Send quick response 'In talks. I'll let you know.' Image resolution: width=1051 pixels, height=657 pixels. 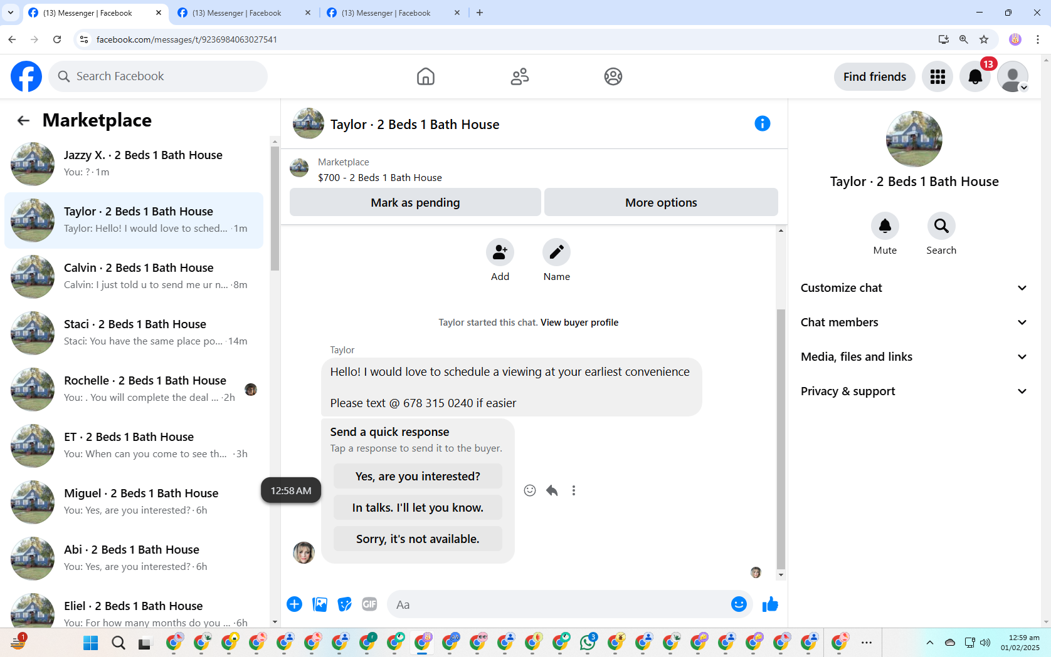click(418, 507)
